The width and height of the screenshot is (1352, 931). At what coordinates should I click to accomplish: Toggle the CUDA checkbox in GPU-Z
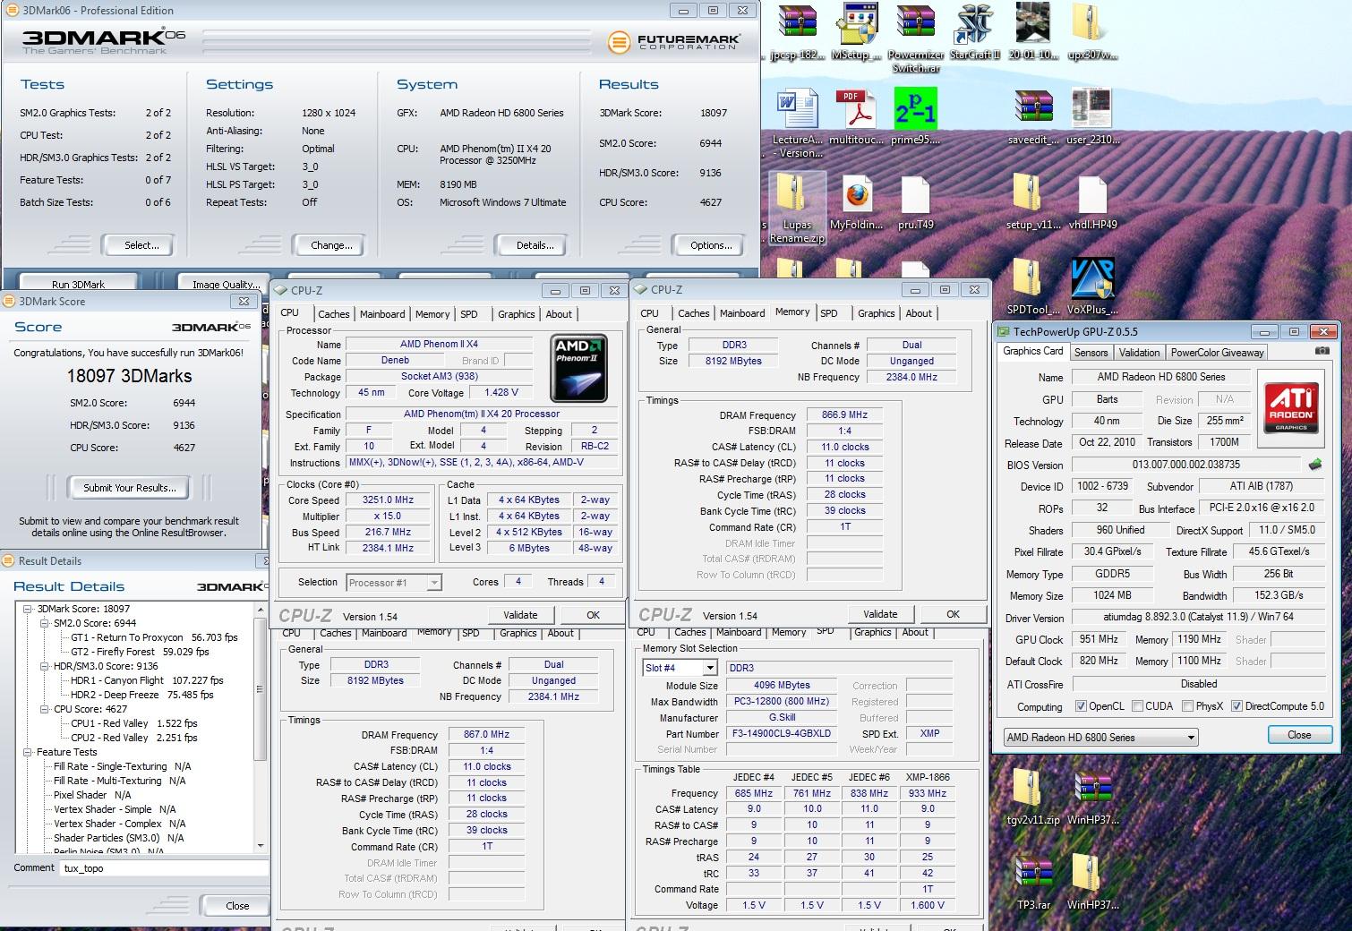[1137, 706]
